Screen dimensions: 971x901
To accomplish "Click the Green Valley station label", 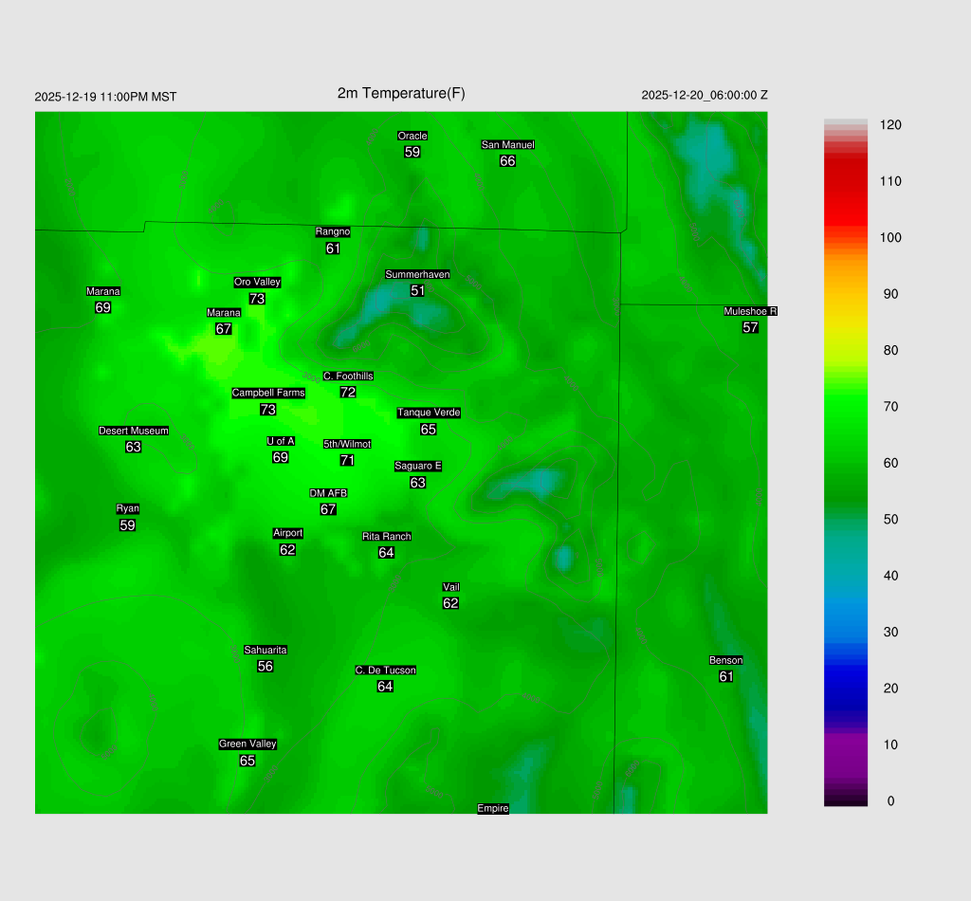I will point(247,745).
